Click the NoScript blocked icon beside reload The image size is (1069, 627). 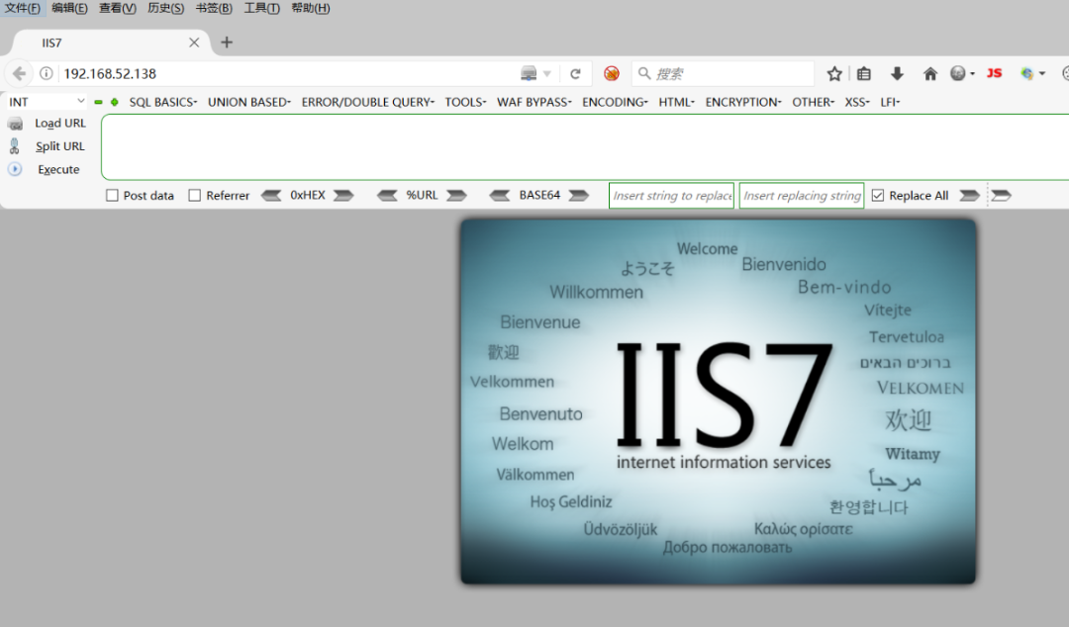(x=612, y=74)
